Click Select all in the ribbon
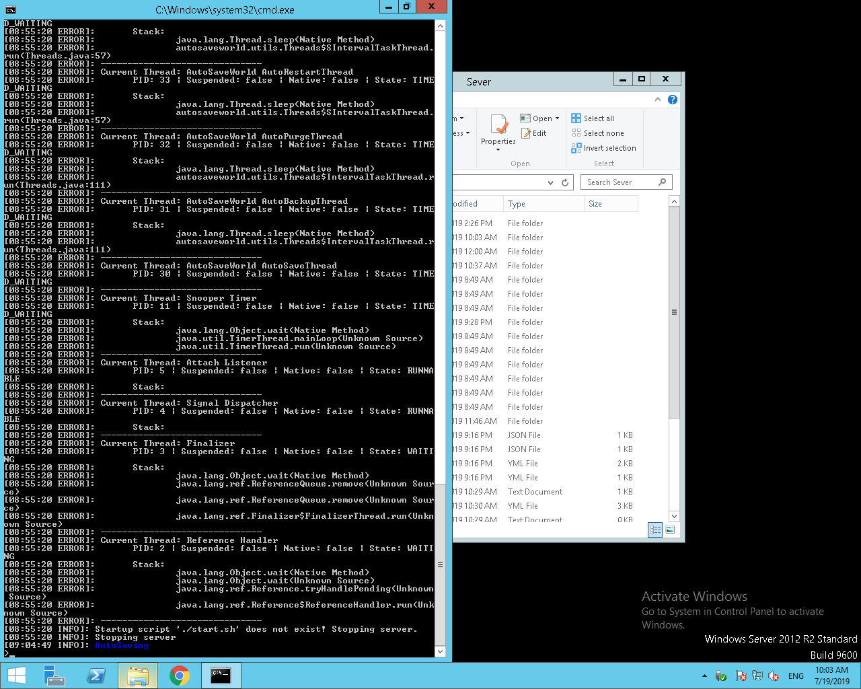The image size is (861, 689). pos(593,118)
